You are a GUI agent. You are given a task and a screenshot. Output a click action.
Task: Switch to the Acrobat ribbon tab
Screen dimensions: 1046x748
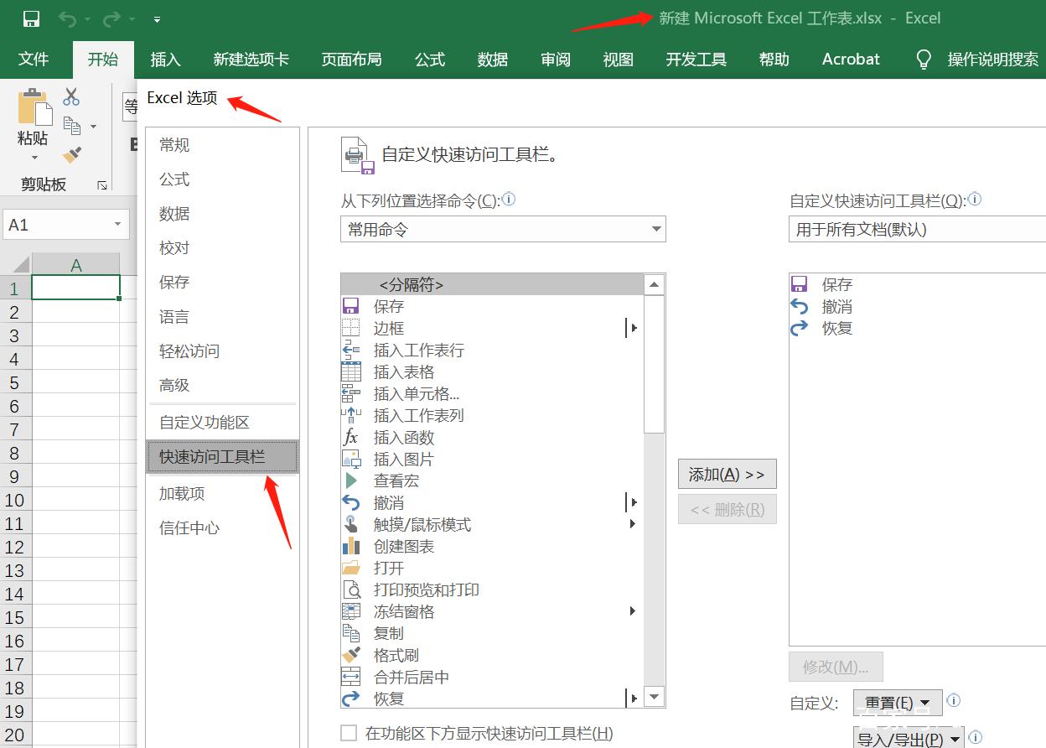click(x=851, y=59)
